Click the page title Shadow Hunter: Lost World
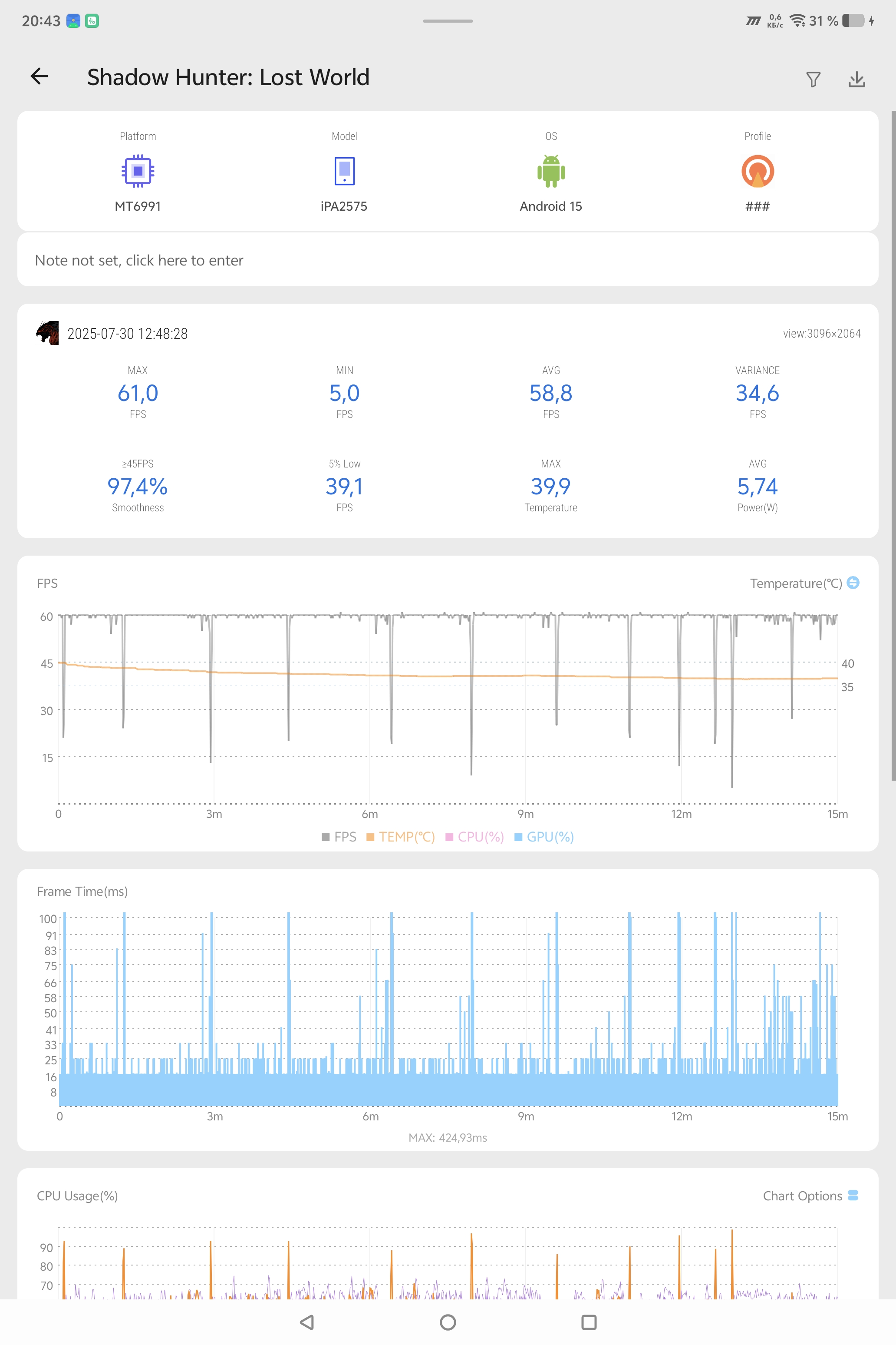 point(228,76)
